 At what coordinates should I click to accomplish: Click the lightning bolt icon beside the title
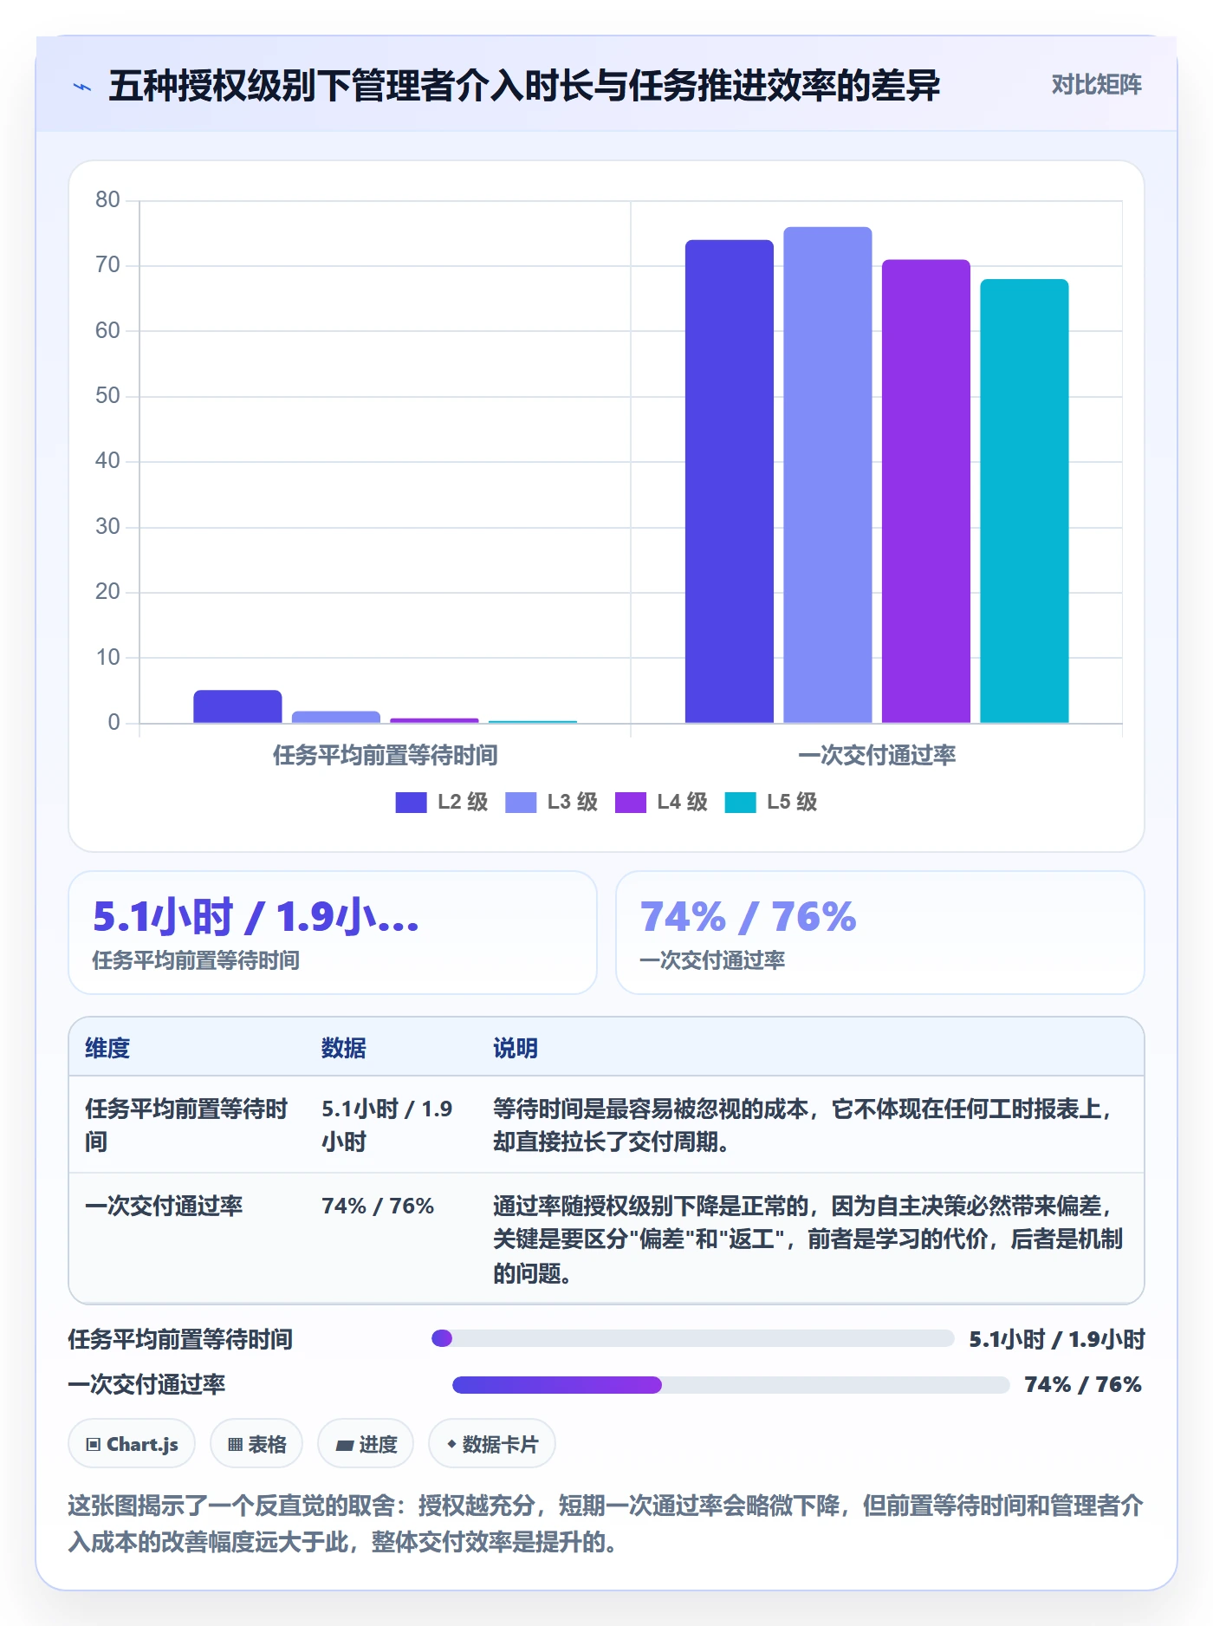[82, 87]
